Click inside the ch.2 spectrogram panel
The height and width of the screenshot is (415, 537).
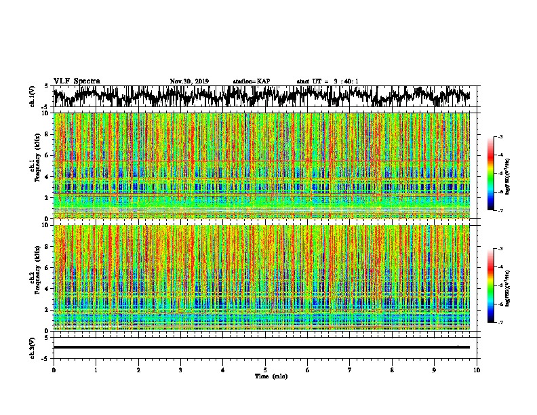(x=261, y=278)
